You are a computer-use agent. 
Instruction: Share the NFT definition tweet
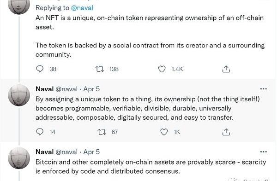[x=226, y=69]
